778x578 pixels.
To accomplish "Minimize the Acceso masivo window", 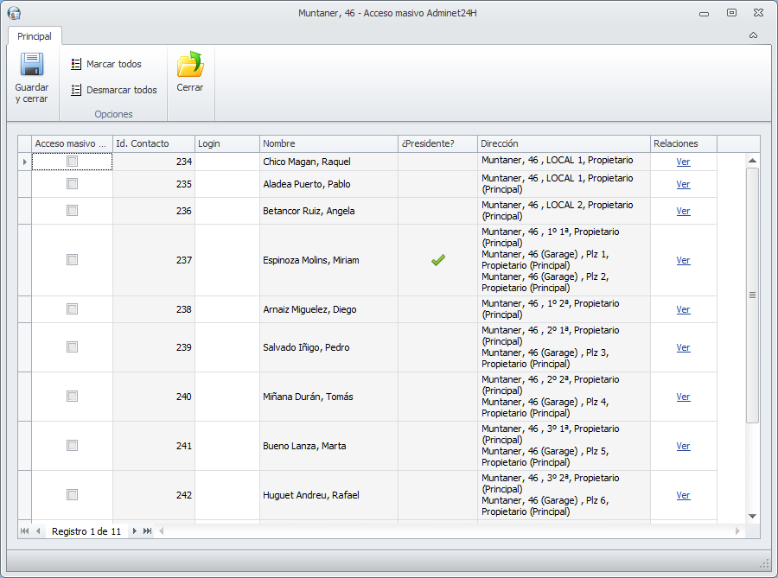I will coord(704,13).
